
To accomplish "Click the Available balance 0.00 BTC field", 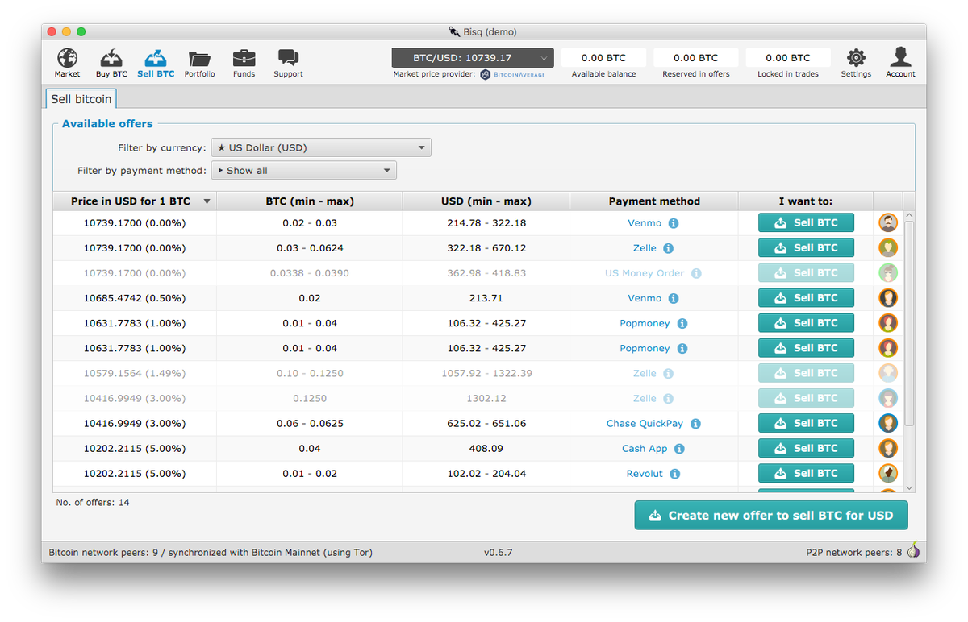I will [x=603, y=58].
